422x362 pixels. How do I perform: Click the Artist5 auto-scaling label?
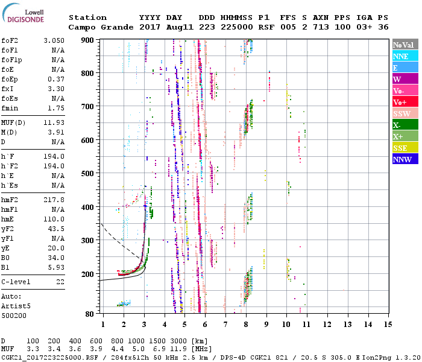tap(16, 306)
